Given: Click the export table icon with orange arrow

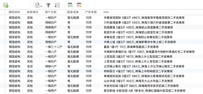Looking at the screenshot, I should (x=79, y=5).
